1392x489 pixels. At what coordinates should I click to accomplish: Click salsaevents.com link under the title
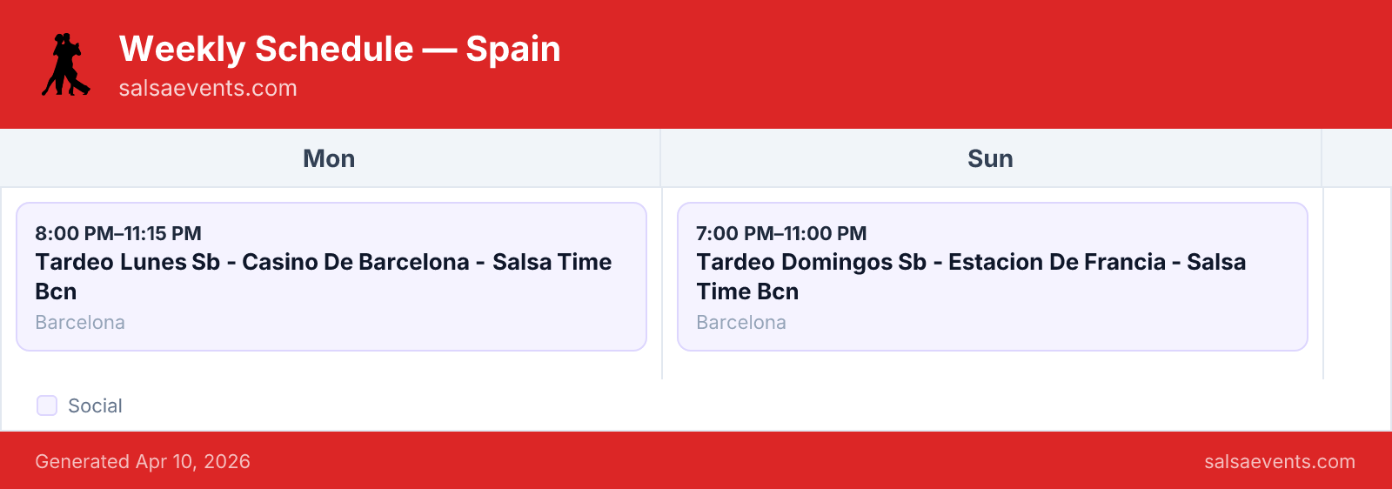(x=208, y=88)
